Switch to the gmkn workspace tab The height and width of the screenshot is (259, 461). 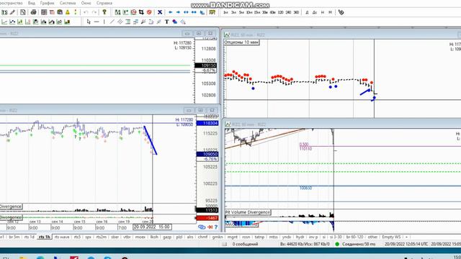tap(218, 237)
